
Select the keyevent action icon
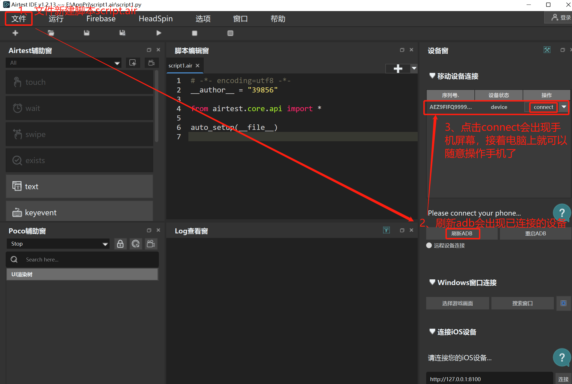pyautogui.click(x=16, y=212)
